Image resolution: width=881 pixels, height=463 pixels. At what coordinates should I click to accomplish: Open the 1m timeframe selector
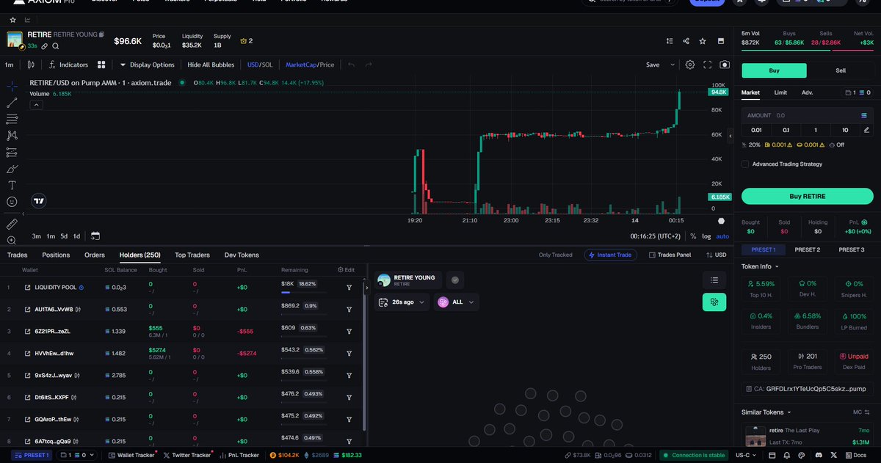tap(10, 65)
